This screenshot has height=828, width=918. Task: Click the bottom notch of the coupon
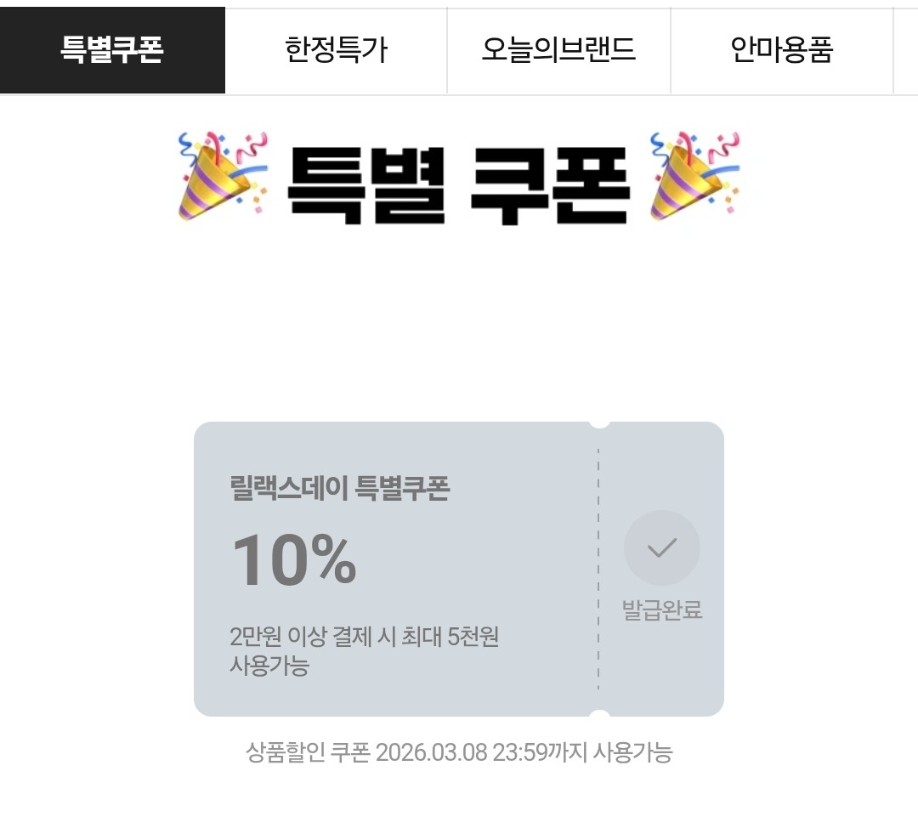point(599,716)
